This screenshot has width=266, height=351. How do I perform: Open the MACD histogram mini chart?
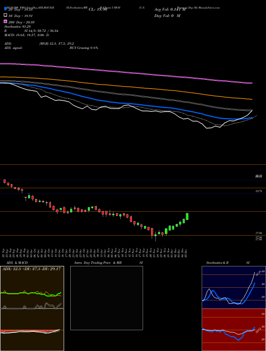[x=32, y=330]
